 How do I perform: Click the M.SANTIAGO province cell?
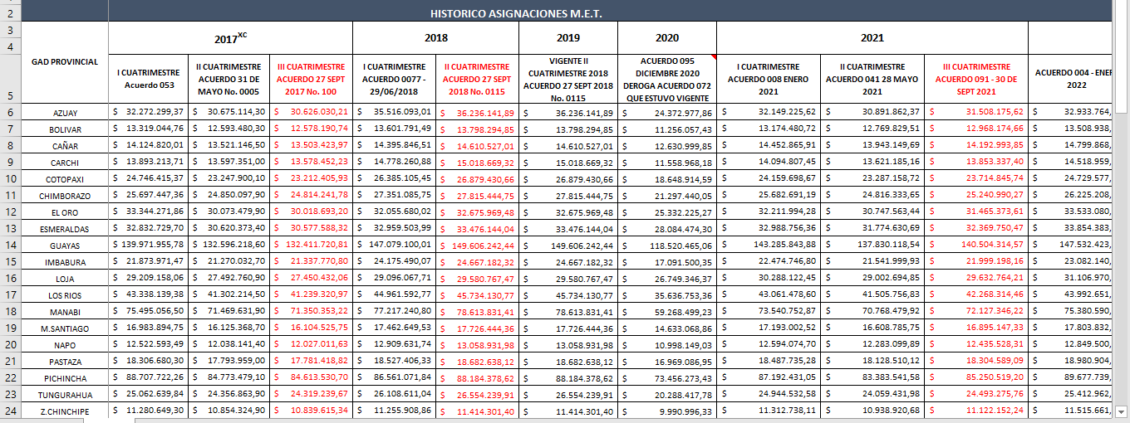tap(65, 328)
